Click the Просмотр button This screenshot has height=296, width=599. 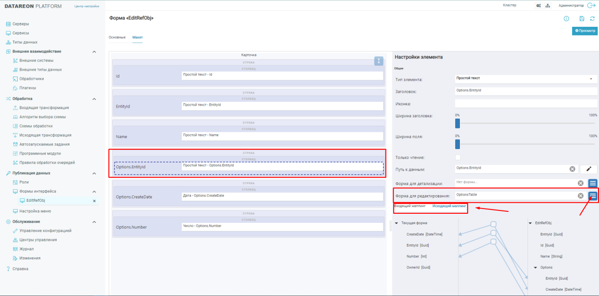[x=585, y=31]
